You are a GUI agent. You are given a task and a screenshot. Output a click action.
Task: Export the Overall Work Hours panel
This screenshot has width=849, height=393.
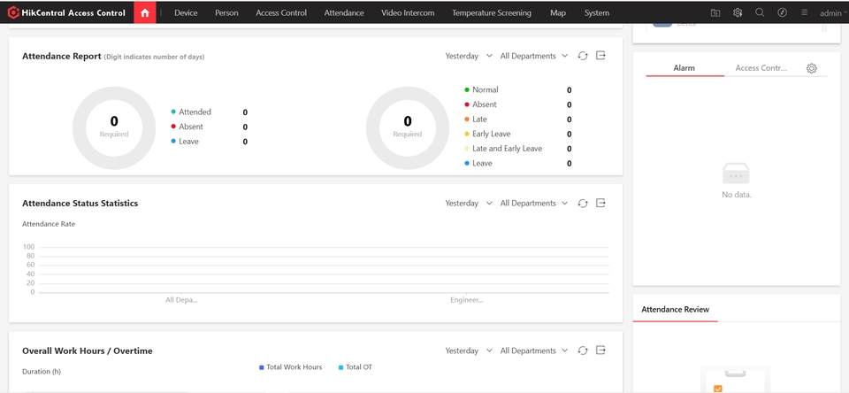[600, 351]
